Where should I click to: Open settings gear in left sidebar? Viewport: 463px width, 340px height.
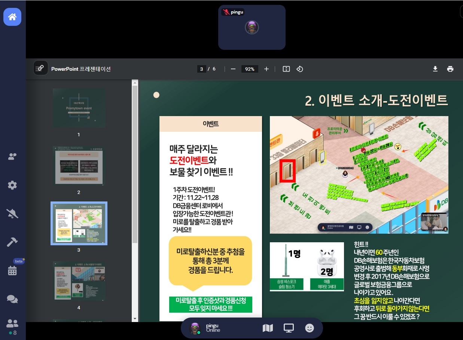tap(12, 185)
